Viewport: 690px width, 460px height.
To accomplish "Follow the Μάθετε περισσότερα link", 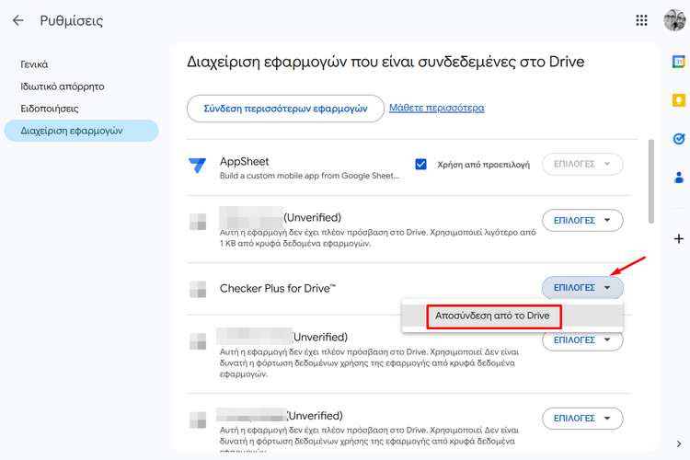I will pyautogui.click(x=436, y=108).
